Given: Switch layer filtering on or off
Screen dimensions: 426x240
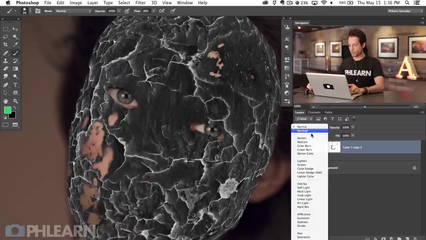Looking at the screenshot, I should [x=354, y=119].
